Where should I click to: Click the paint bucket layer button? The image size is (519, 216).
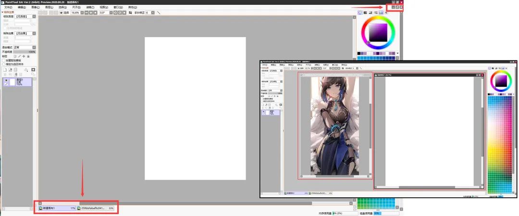tap(26, 70)
